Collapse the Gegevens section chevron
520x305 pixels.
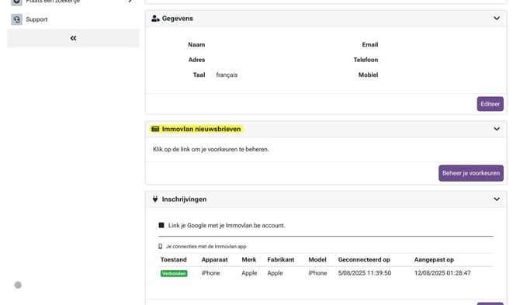tap(497, 18)
